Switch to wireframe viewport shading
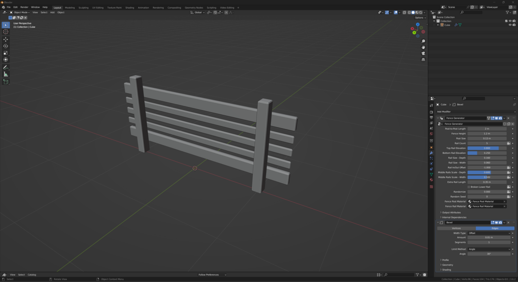Image resolution: width=518 pixels, height=282 pixels. (409, 12)
